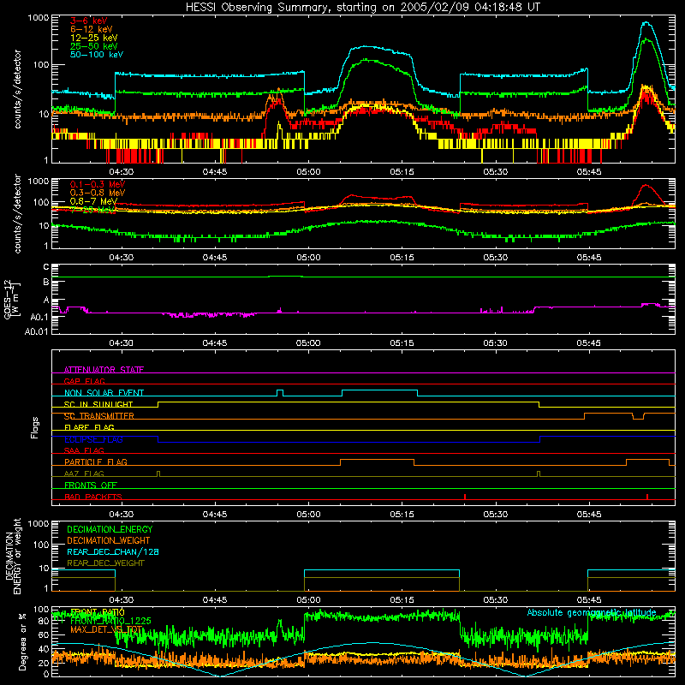The height and width of the screenshot is (685, 685).
Task: Click the 100 tick on the decimation panel axis
Action: (x=41, y=545)
